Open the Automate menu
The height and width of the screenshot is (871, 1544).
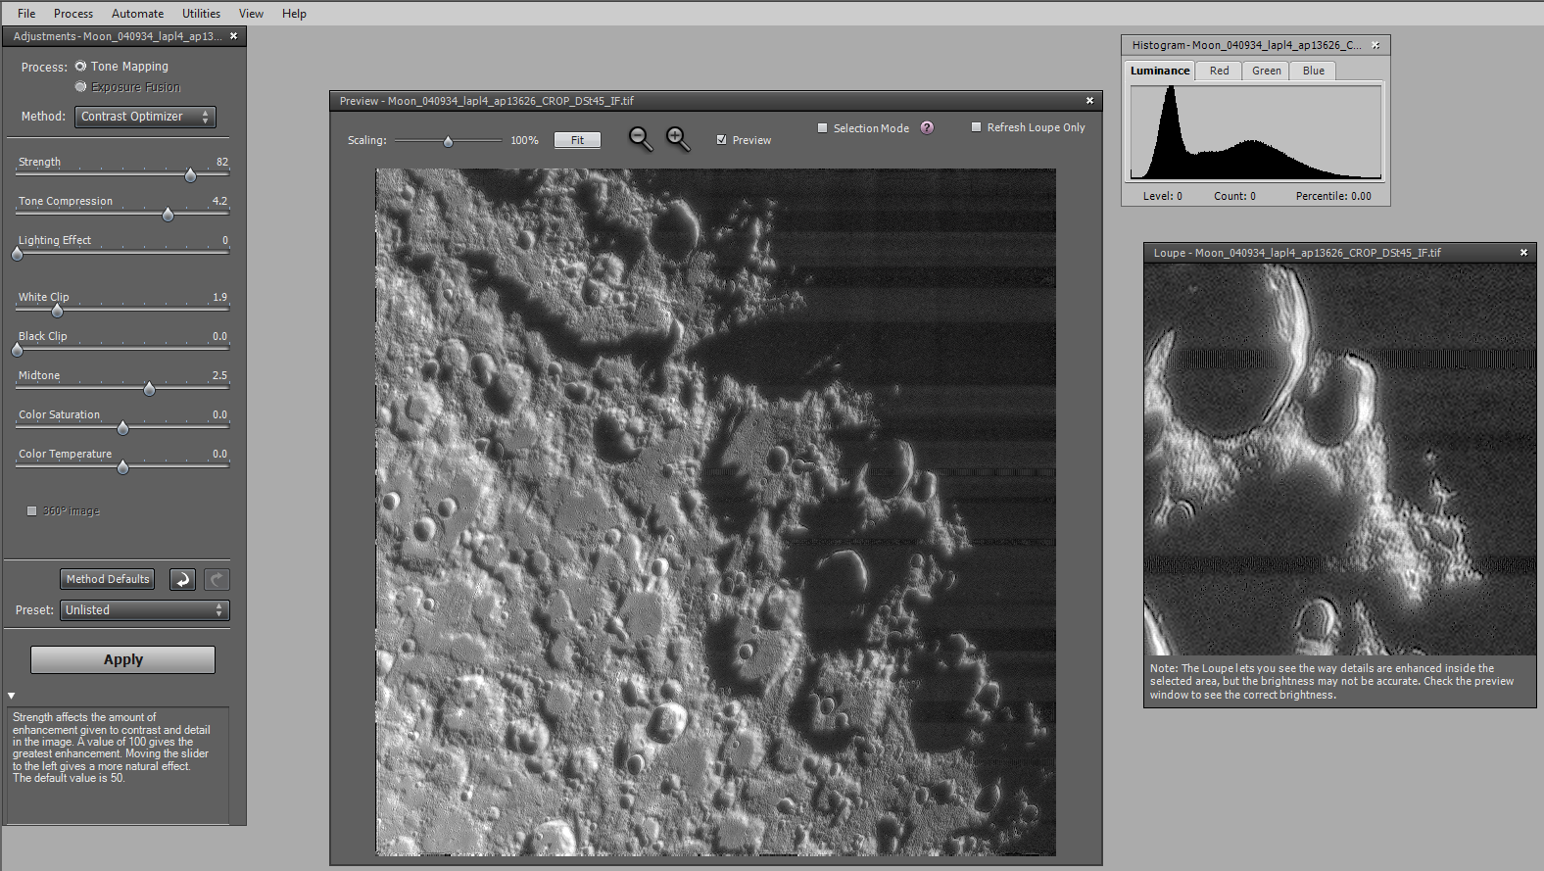[137, 14]
